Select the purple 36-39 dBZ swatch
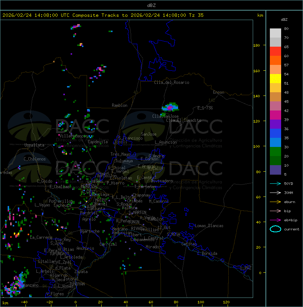The image size is (303, 307). tap(275, 124)
